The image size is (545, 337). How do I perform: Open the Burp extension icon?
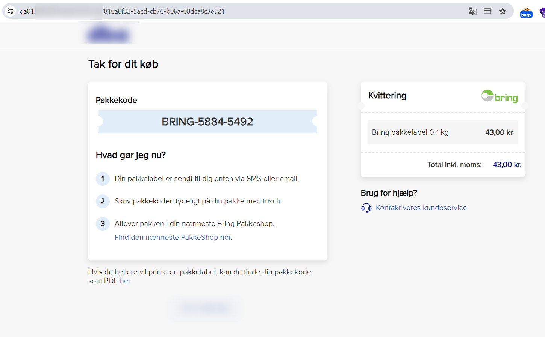point(526,12)
